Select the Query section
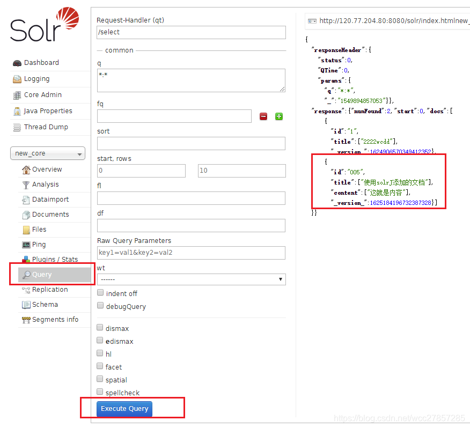 pyautogui.click(x=55, y=275)
